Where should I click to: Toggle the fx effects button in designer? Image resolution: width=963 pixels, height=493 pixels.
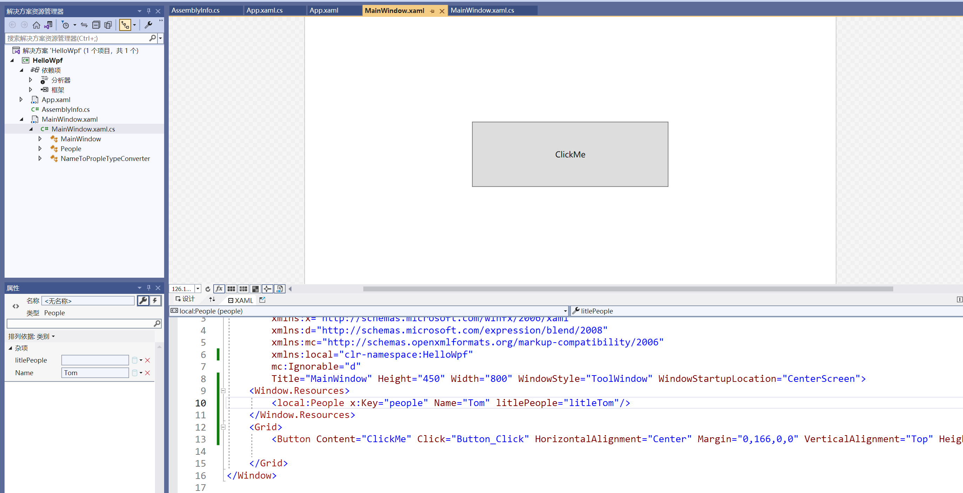coord(219,289)
